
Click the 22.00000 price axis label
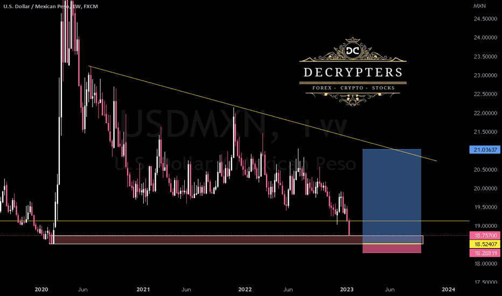(485, 113)
